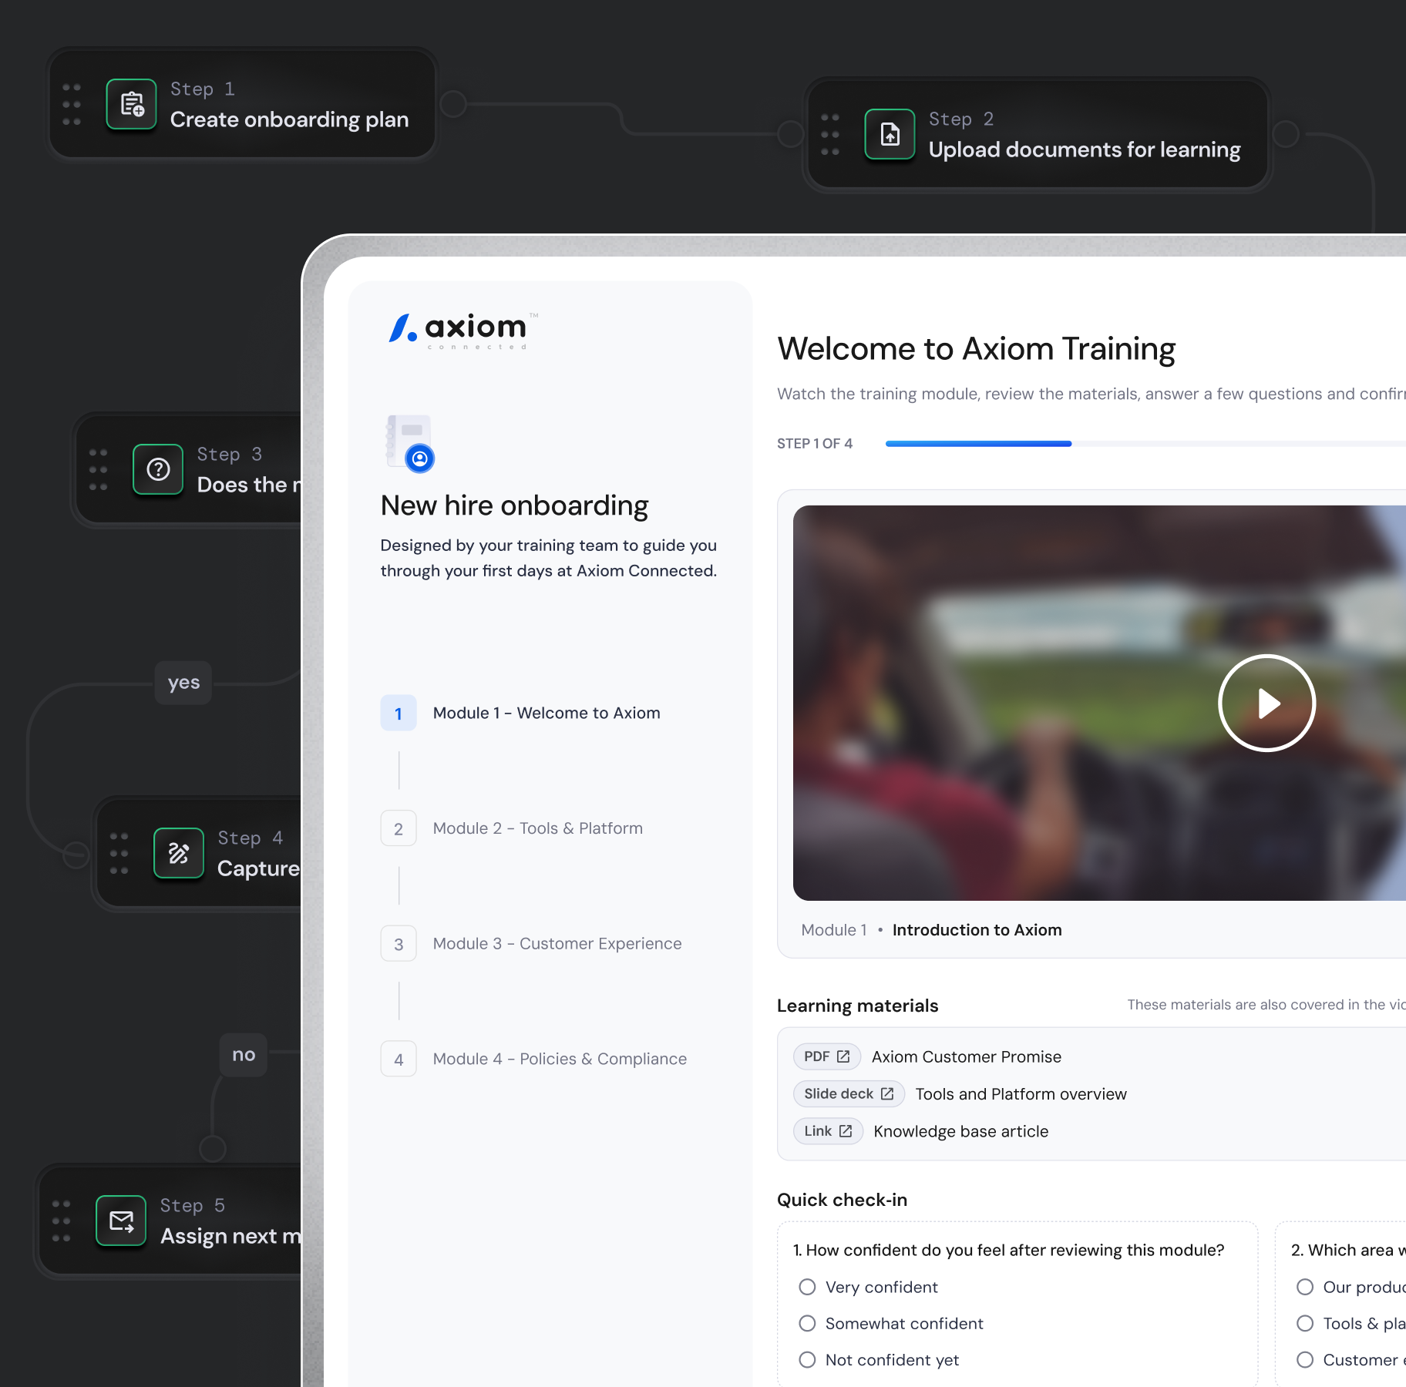
Task: Click the Step 4 capture pencil icon
Action: coord(179,853)
